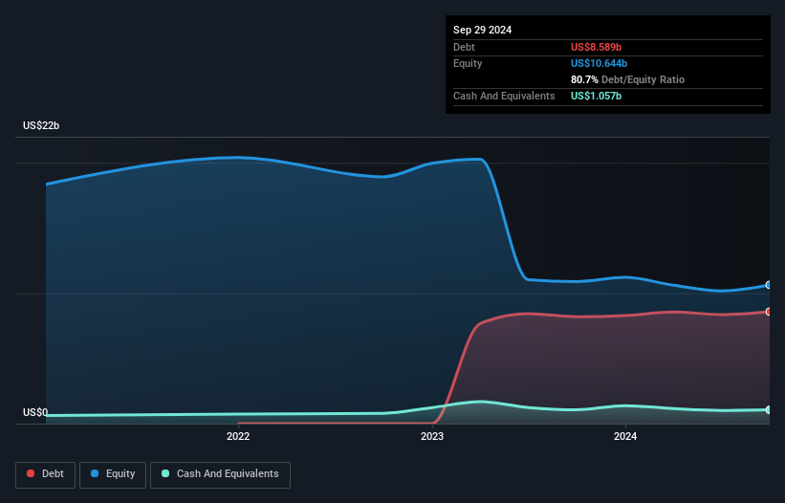Click the US$1.057b cash value
This screenshot has width=785, height=503.
(596, 96)
